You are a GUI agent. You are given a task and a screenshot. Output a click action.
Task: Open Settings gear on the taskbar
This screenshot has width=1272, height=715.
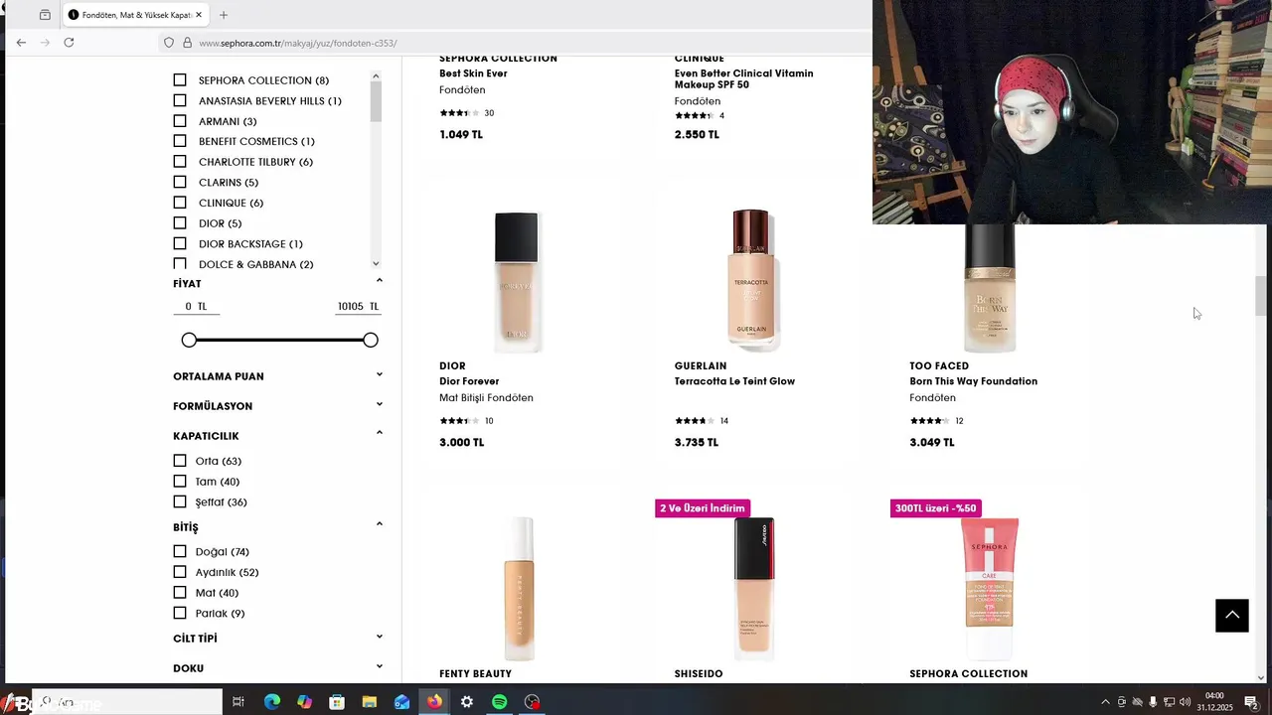(467, 702)
